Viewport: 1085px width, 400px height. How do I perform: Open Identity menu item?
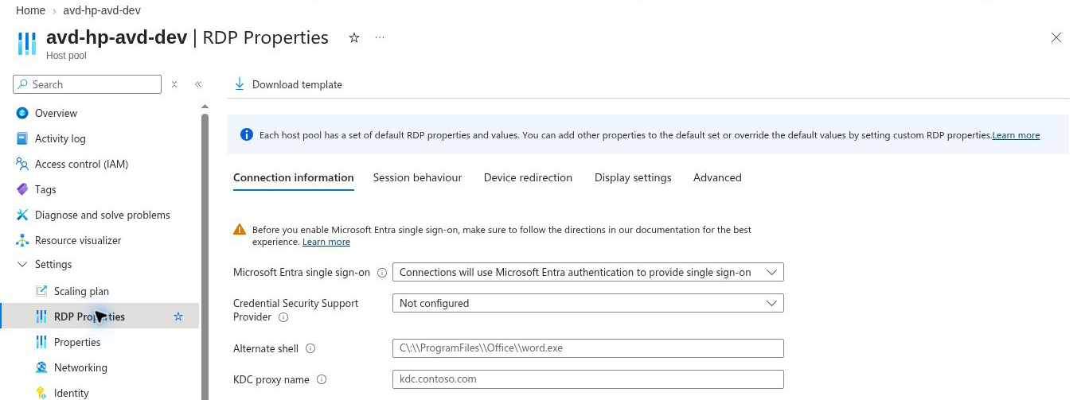[x=72, y=393]
